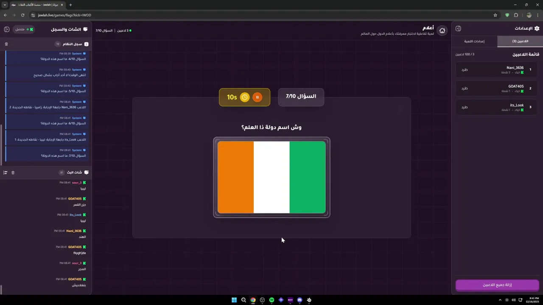Kick player Nani_3636 with طرد

tap(465, 69)
